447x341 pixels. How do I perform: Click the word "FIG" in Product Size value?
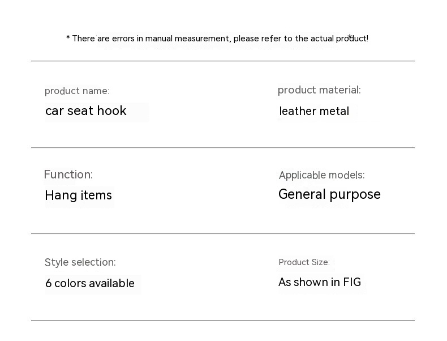[352, 282]
